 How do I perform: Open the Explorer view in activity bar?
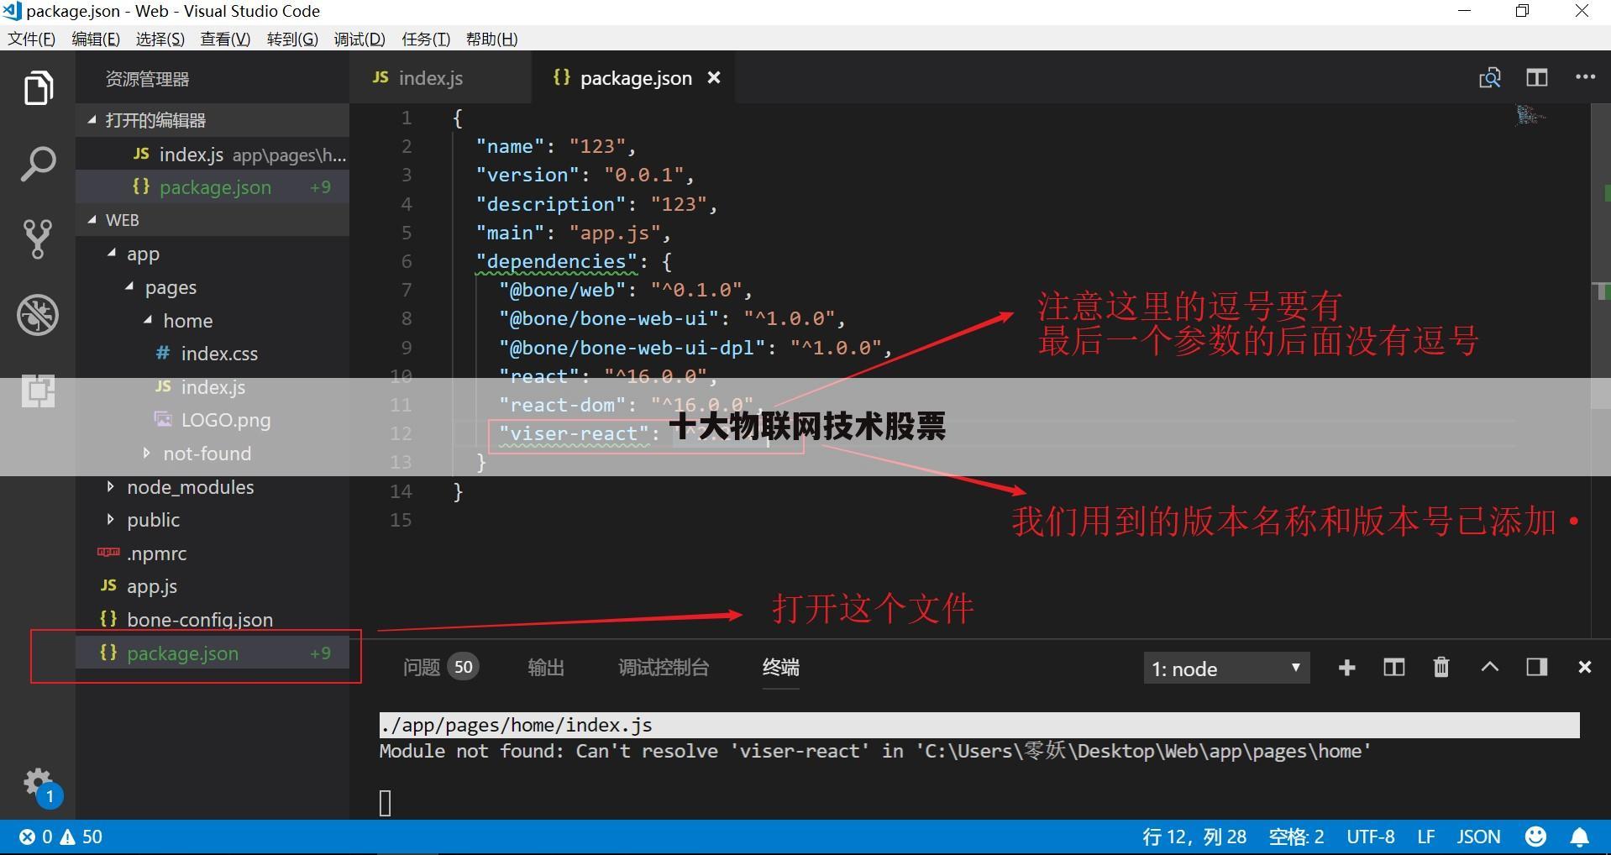coord(38,88)
